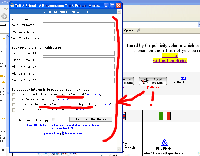Tick the Send yourself a copy checkbox
The width and height of the screenshot is (200, 156).
point(53,120)
